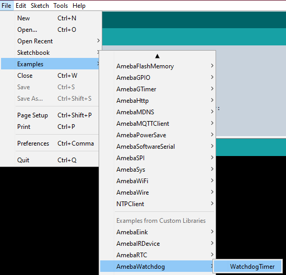Open the AmebaSys examples
The height and width of the screenshot is (275, 286).
pyautogui.click(x=158, y=170)
